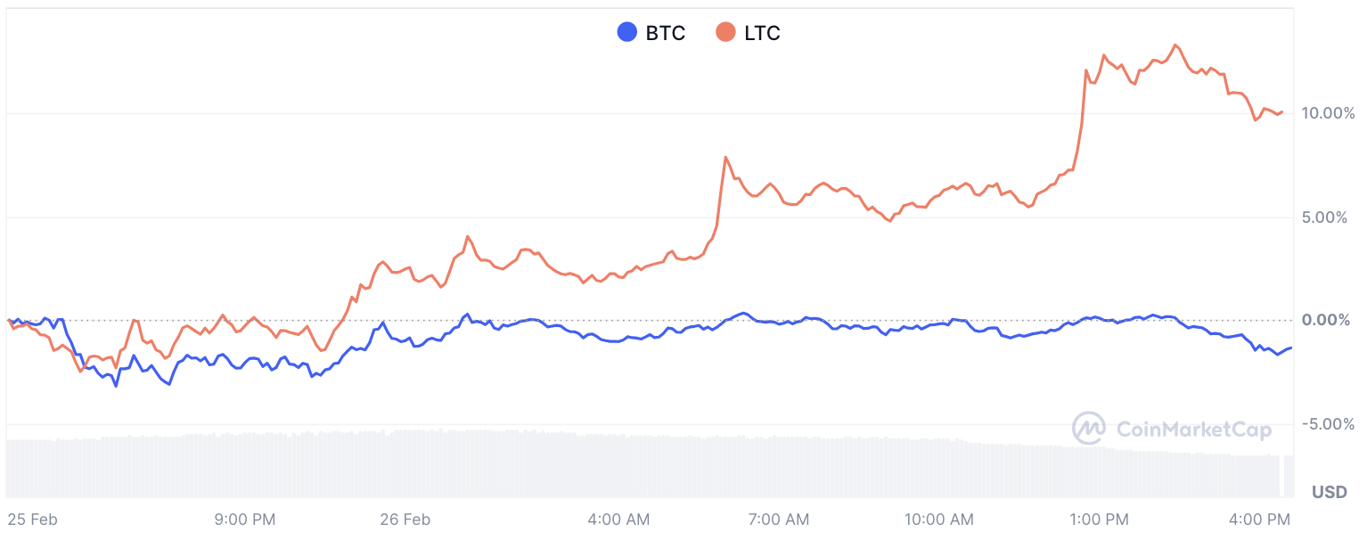Image resolution: width=1367 pixels, height=540 pixels.
Task: Click the 10.00% y-axis label
Action: 1328,113
